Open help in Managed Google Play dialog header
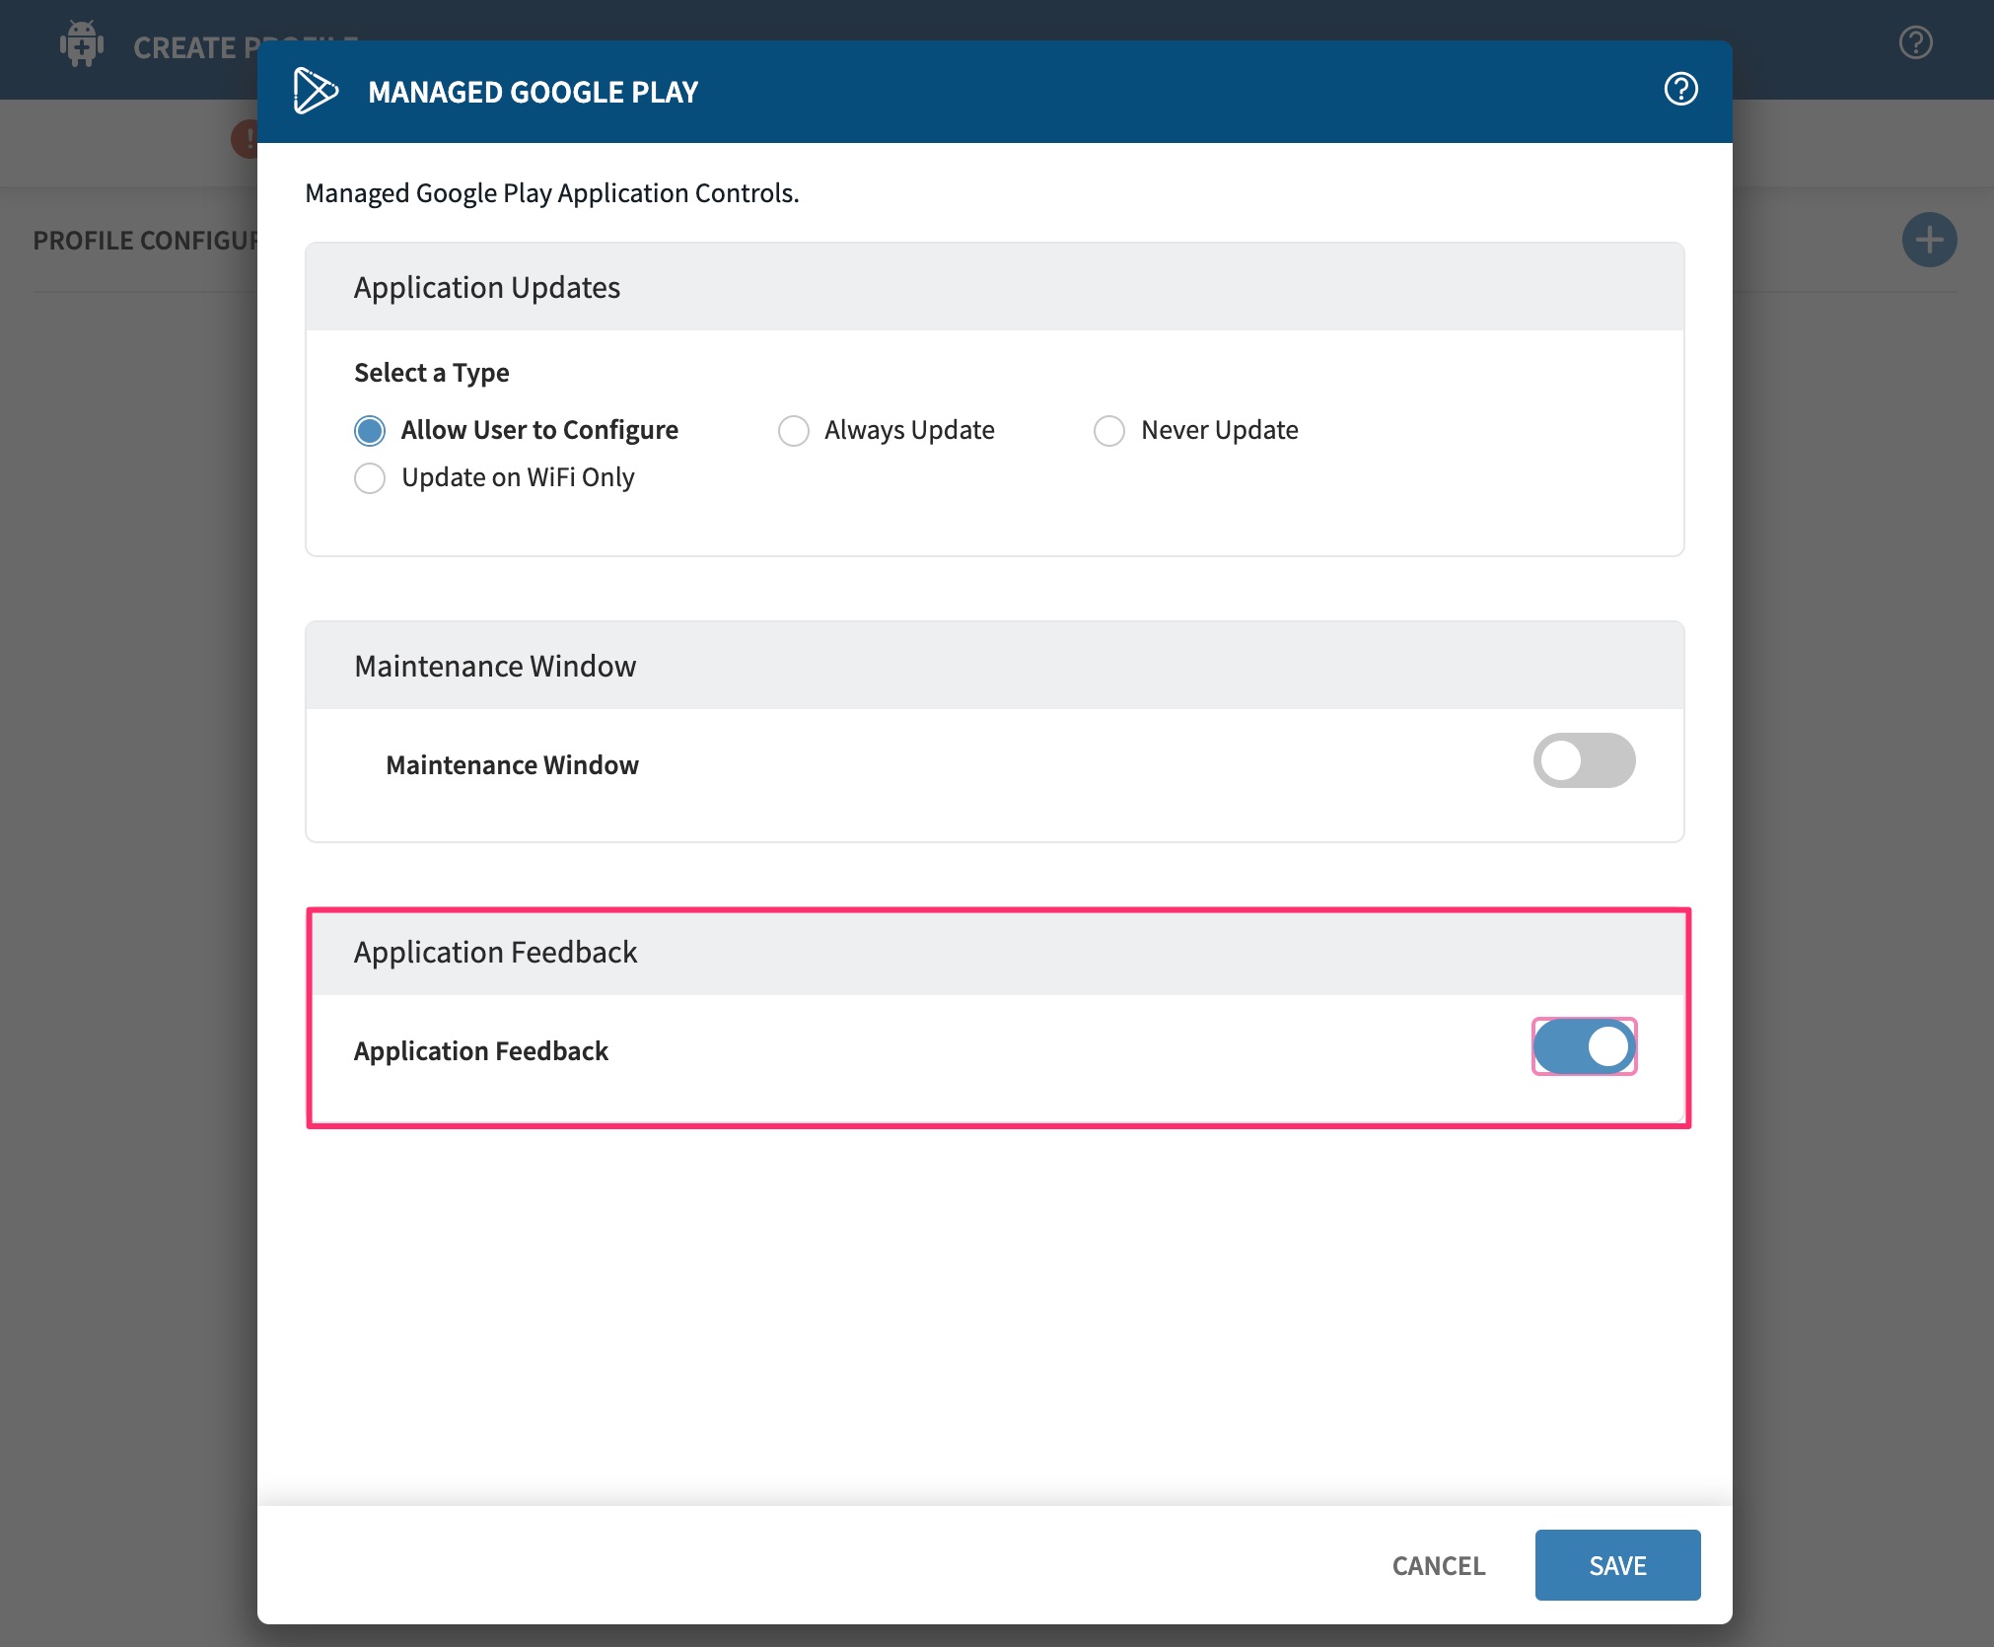Image resolution: width=1994 pixels, height=1647 pixels. 1680,90
